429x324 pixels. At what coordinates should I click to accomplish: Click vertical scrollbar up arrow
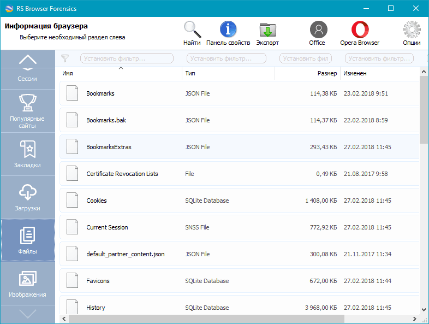point(424,72)
